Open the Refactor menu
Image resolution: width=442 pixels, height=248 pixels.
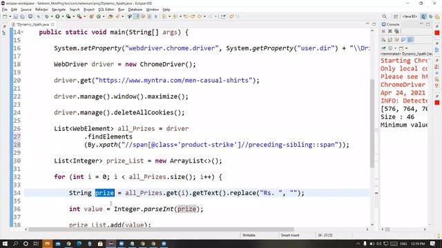coord(41,10)
